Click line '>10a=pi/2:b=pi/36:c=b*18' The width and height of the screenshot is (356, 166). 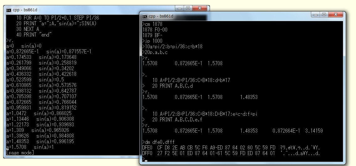(x=172, y=46)
